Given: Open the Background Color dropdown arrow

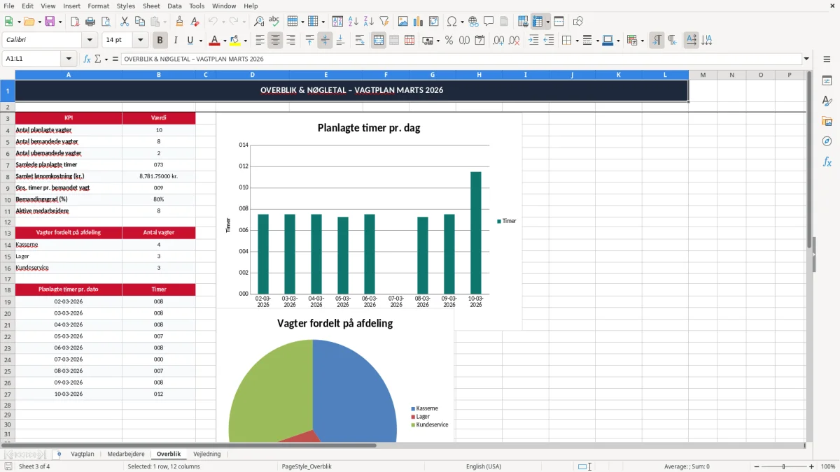Looking at the screenshot, I should click(x=245, y=41).
